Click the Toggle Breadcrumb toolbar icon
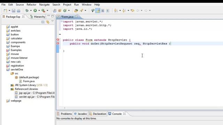223x125 pixels. point(93,10)
